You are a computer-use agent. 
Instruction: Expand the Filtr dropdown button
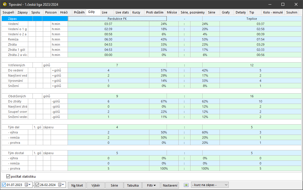[x=151, y=185]
